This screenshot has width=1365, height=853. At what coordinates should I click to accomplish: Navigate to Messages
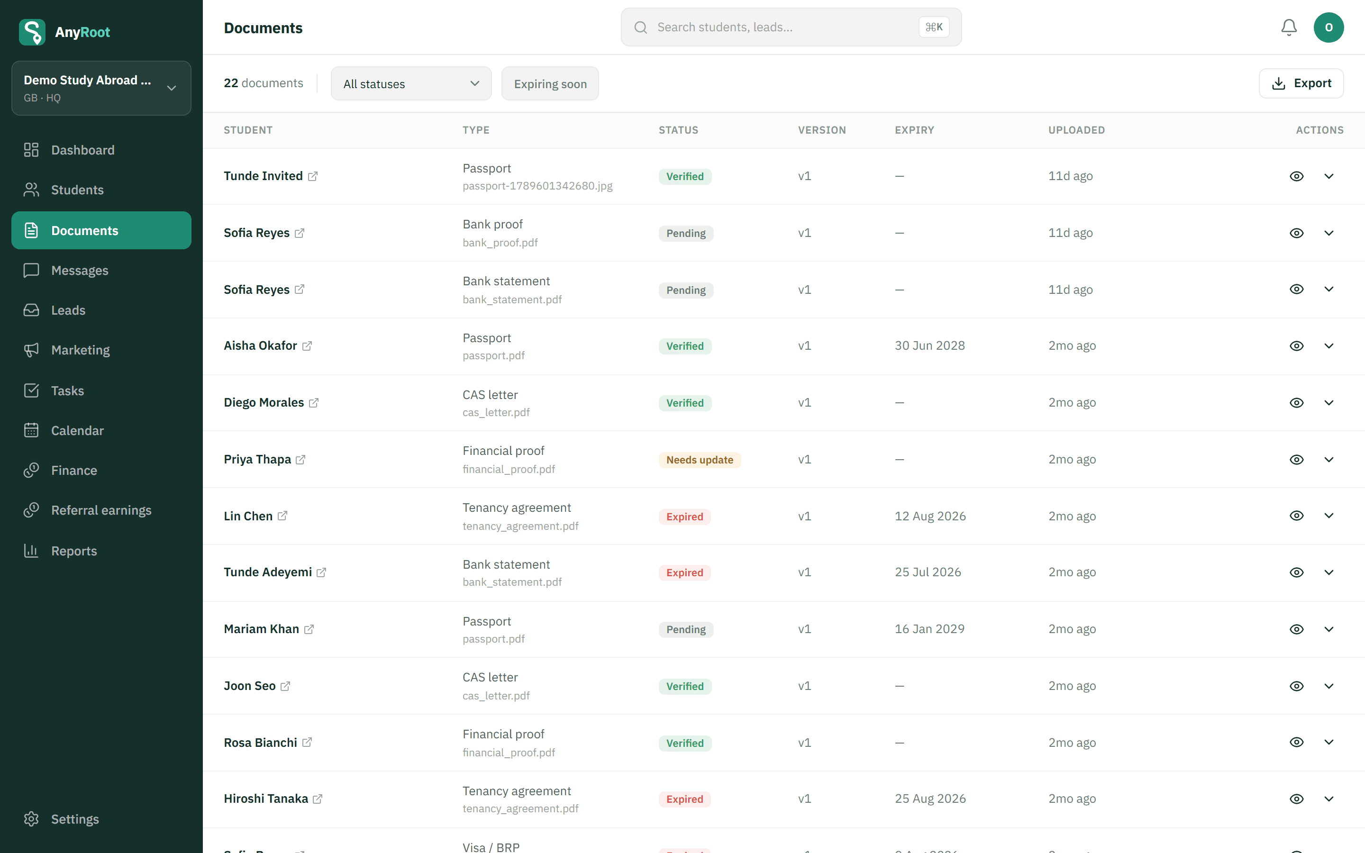[x=101, y=270]
